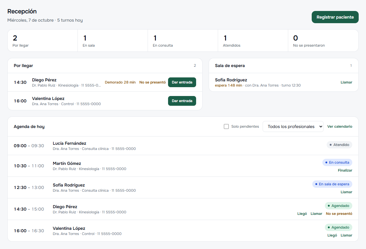Click the Registrar paciente button

[335, 17]
